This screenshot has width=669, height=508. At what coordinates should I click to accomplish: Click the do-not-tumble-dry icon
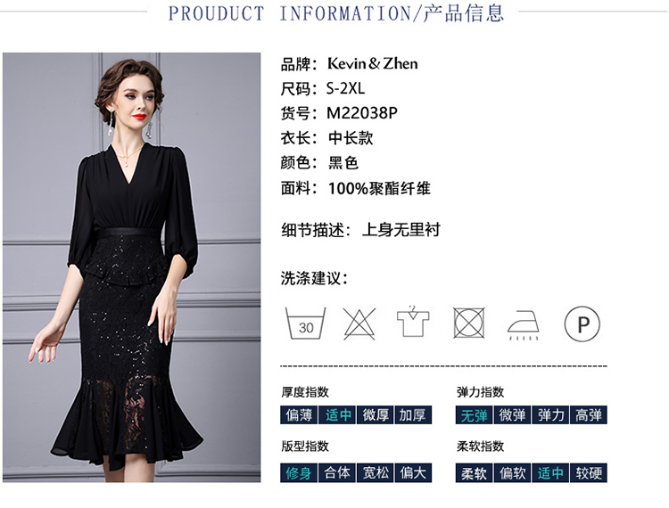468,323
